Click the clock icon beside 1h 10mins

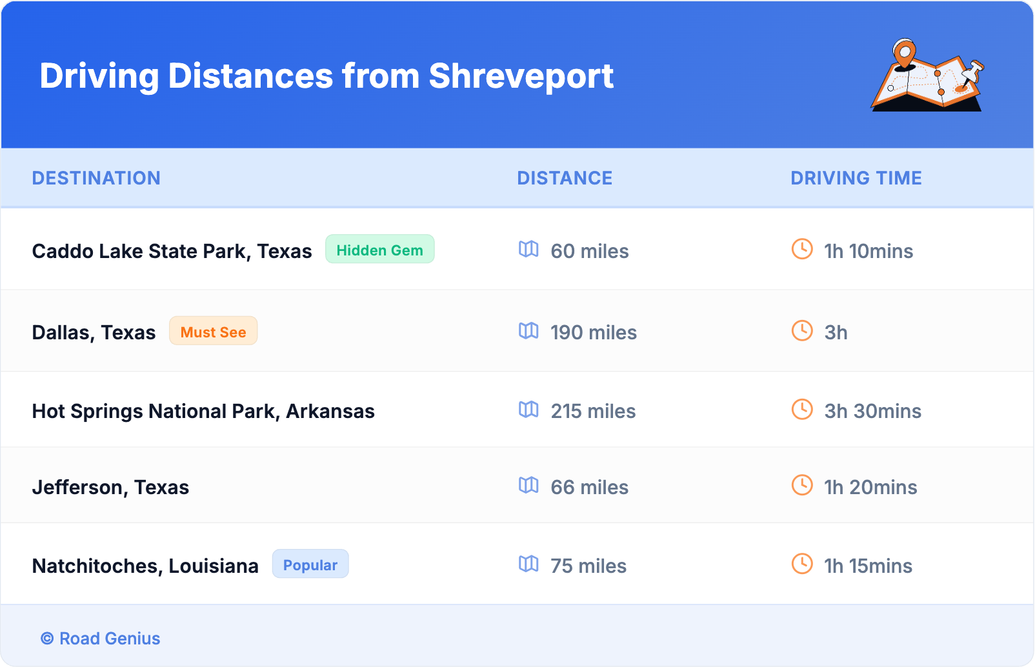click(x=802, y=249)
